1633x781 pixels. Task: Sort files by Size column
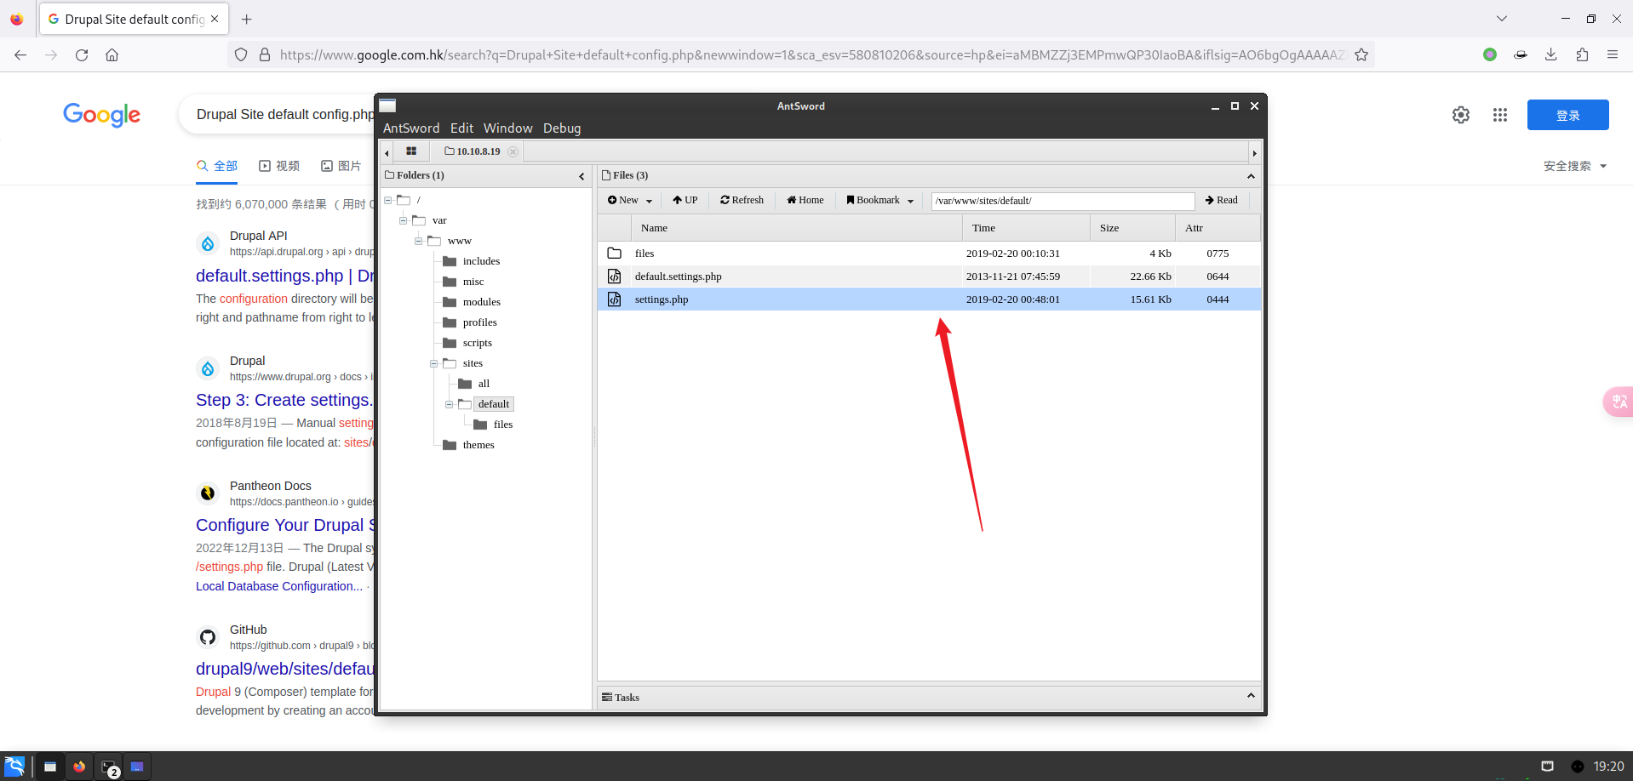tap(1132, 228)
